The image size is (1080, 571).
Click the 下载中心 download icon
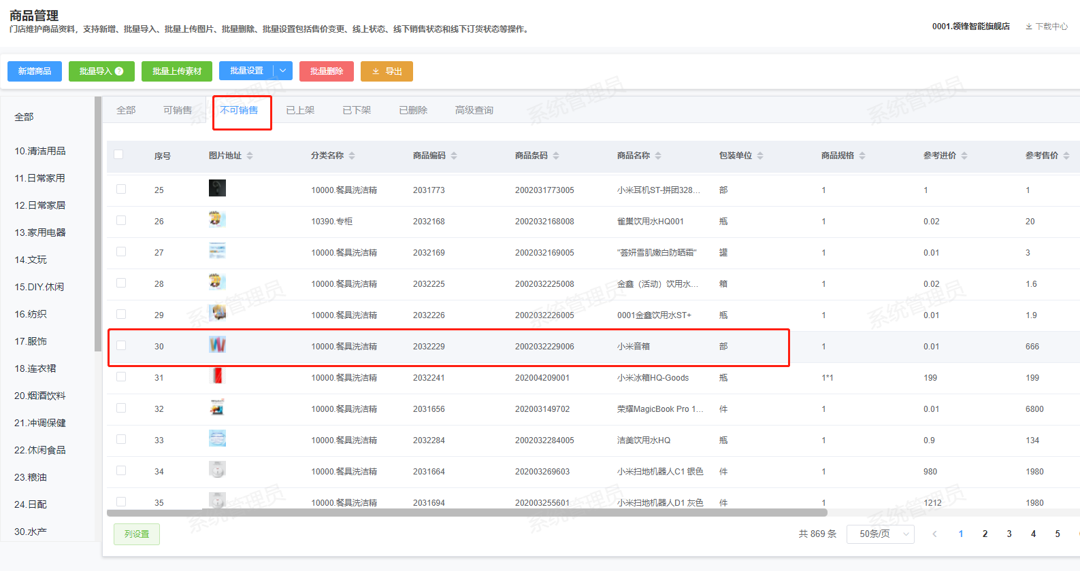pos(1029,27)
